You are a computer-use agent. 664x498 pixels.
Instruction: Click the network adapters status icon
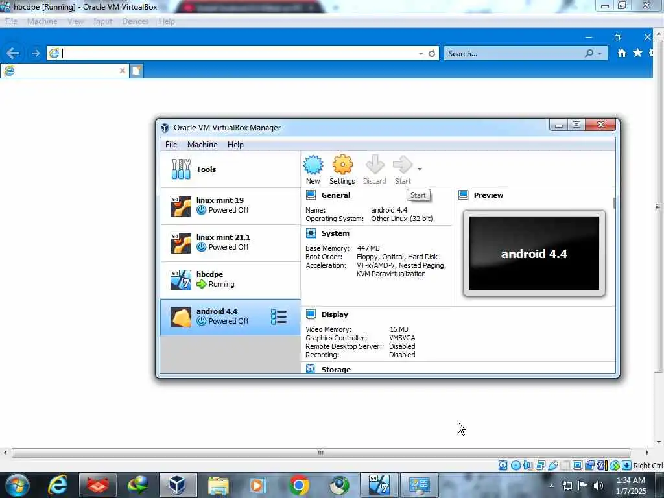540,466
